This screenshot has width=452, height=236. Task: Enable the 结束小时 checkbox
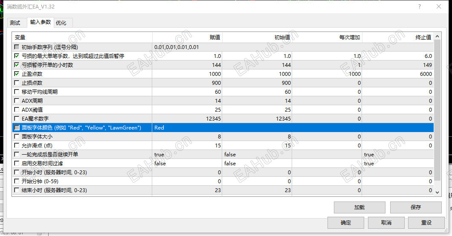click(x=17, y=190)
